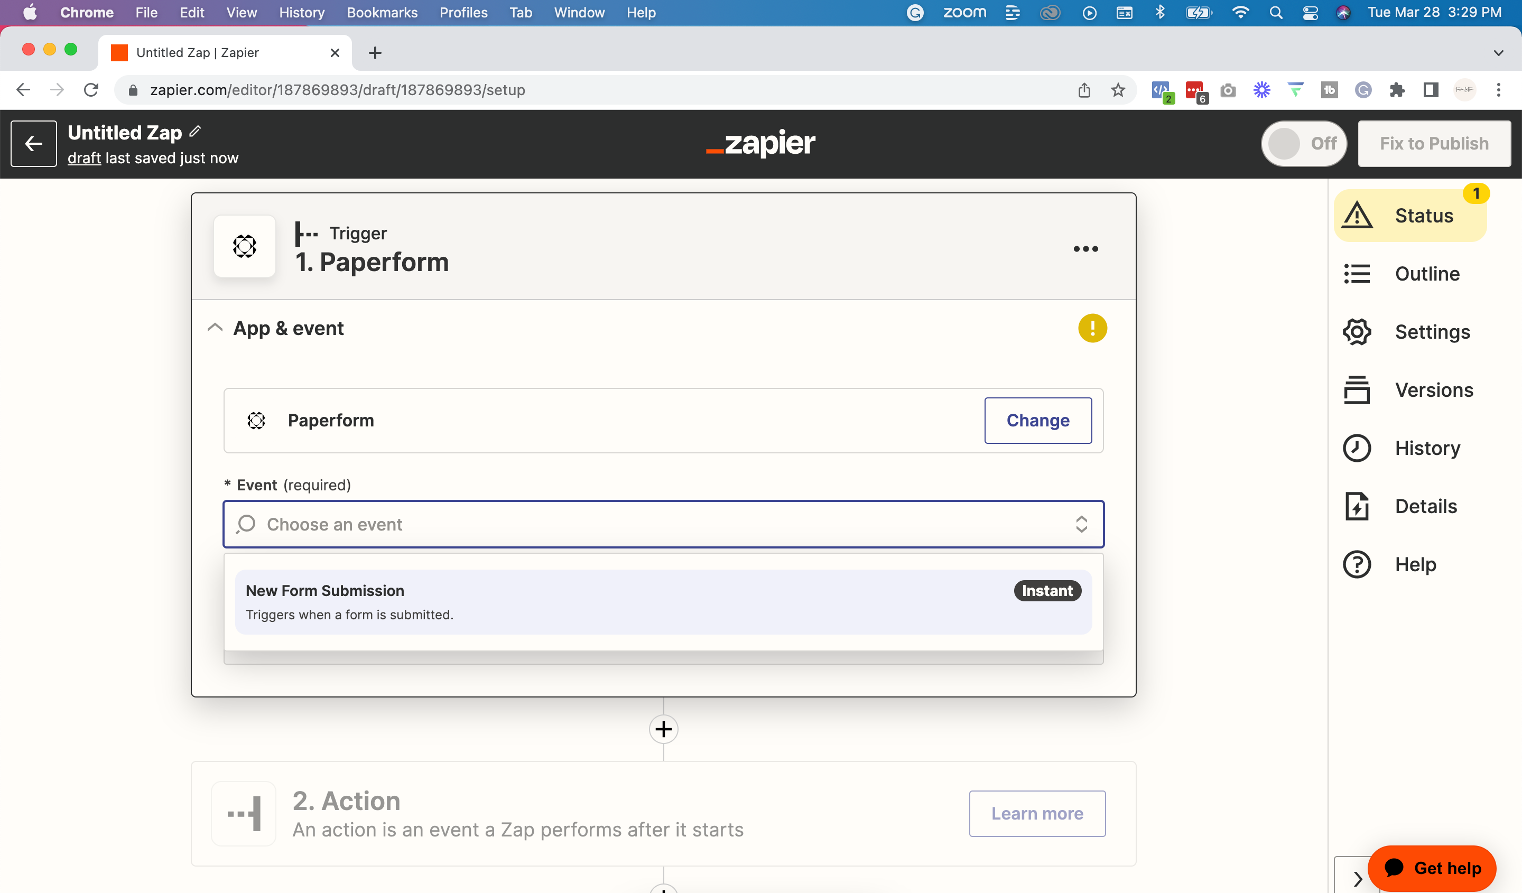The image size is (1522, 893).
Task: Click the Control Center icon in menu bar
Action: click(x=1310, y=13)
